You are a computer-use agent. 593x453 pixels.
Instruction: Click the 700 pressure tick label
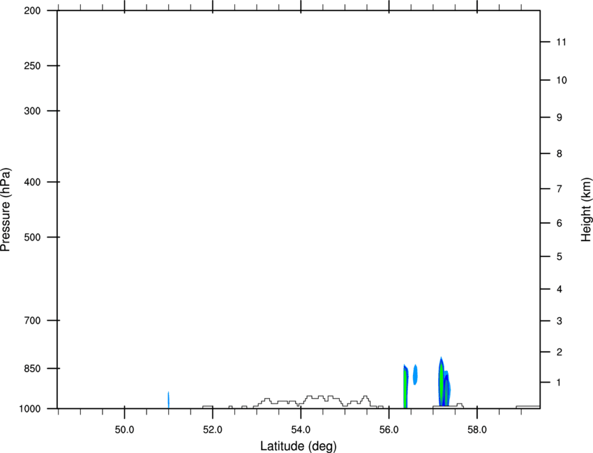(x=32, y=321)
